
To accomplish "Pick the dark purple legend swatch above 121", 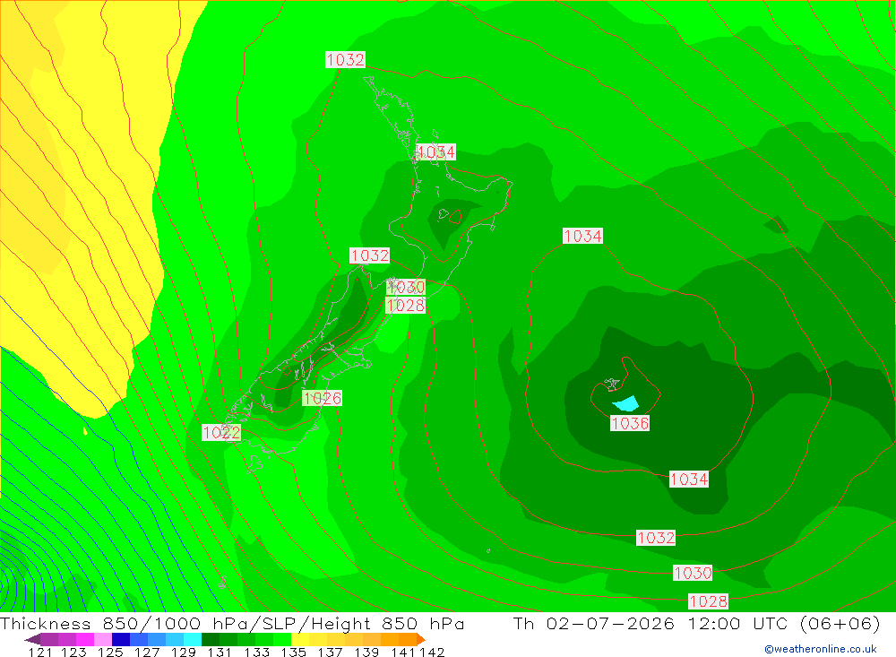I will tap(49, 639).
